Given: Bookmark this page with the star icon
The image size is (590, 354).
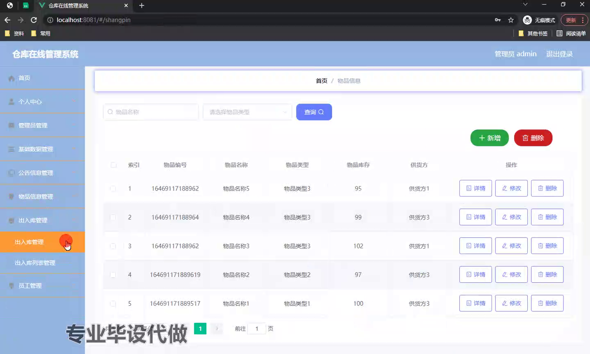Looking at the screenshot, I should coord(511,20).
